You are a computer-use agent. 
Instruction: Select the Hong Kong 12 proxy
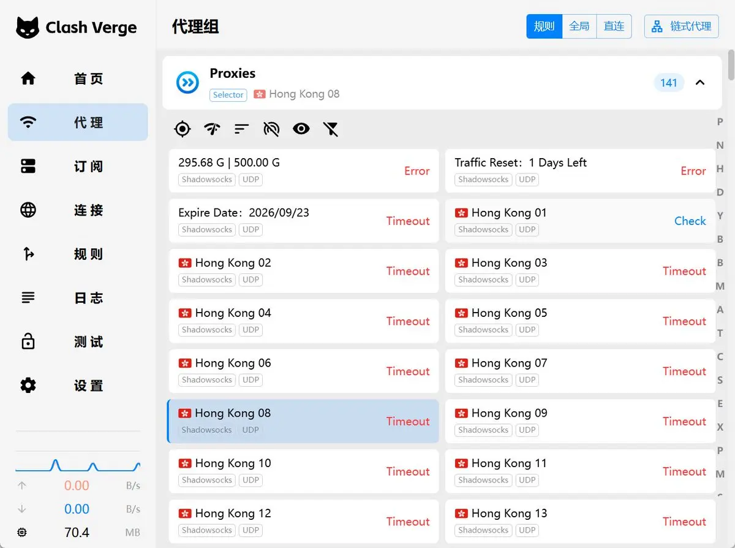[304, 522]
